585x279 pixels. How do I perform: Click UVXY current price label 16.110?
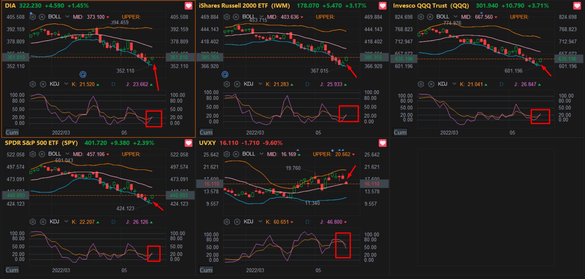pyautogui.click(x=210, y=184)
